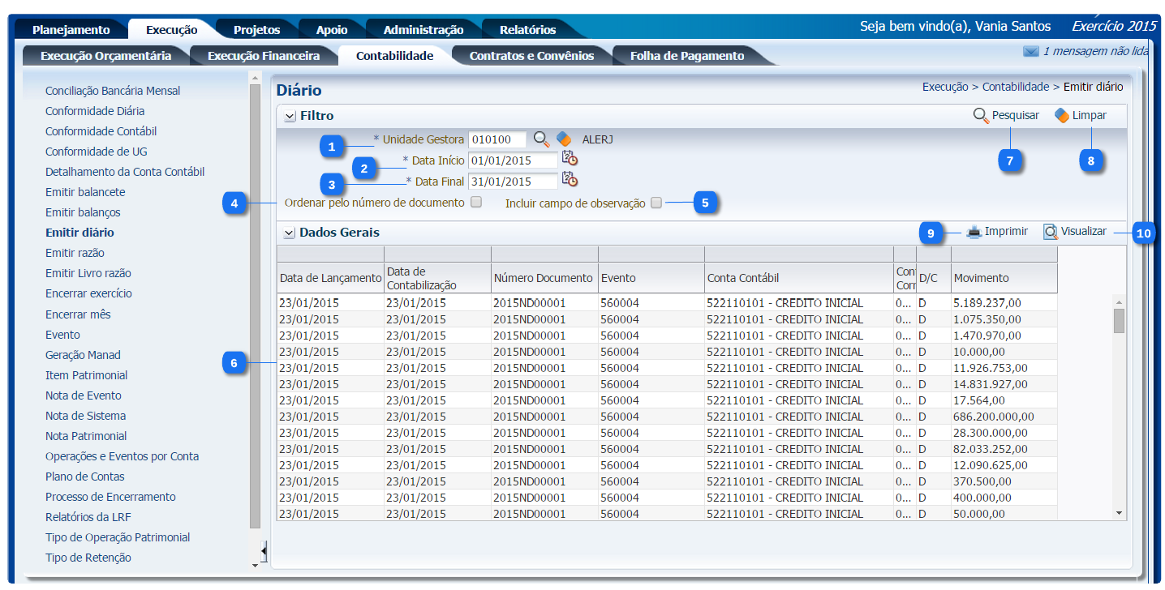Open the Data Final calendar picker
Image resolution: width=1165 pixels, height=590 pixels.
tap(570, 180)
